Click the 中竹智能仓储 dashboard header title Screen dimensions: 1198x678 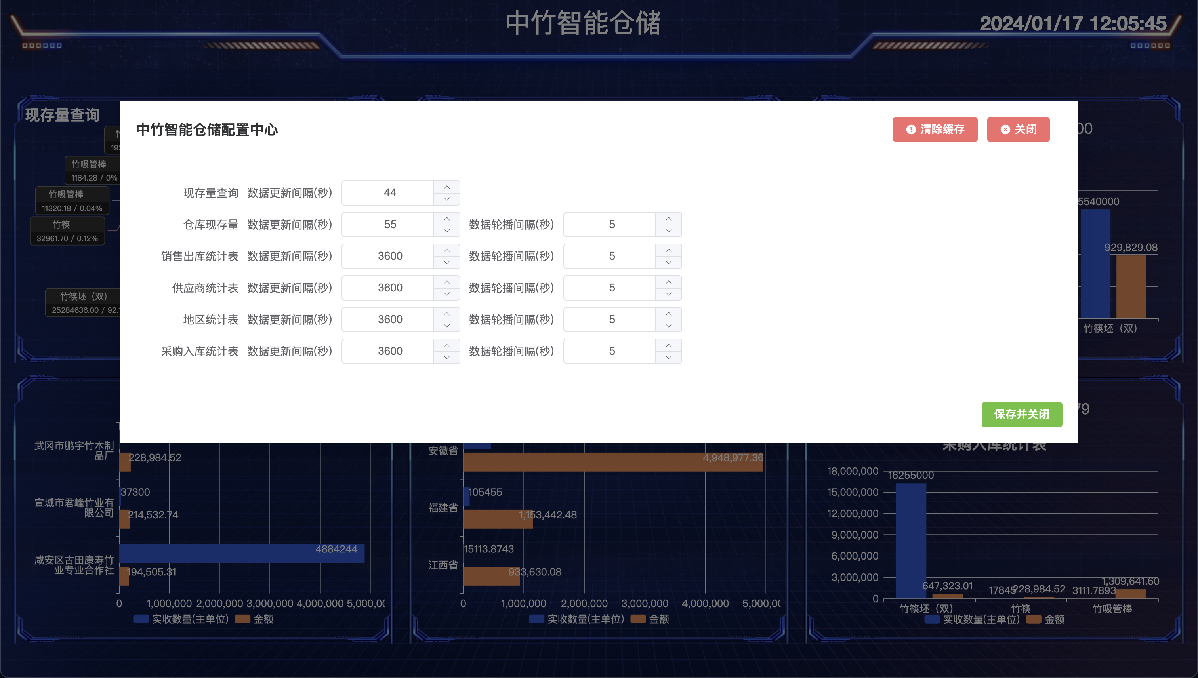(583, 23)
